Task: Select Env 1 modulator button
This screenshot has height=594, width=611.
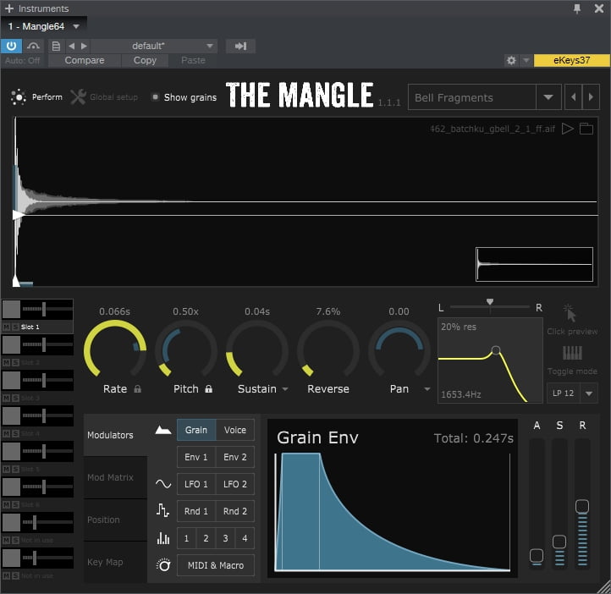Action: tap(196, 457)
